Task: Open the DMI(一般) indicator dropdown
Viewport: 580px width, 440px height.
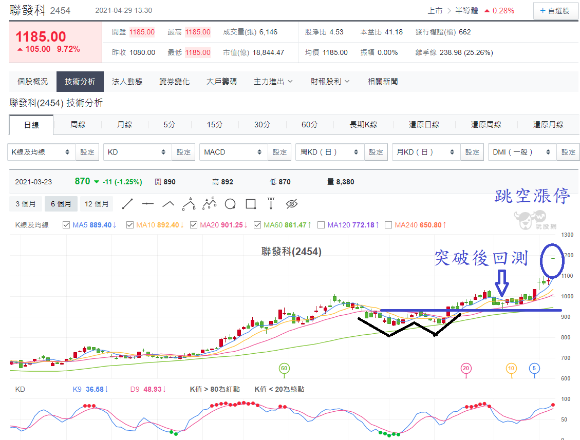Action: click(522, 152)
